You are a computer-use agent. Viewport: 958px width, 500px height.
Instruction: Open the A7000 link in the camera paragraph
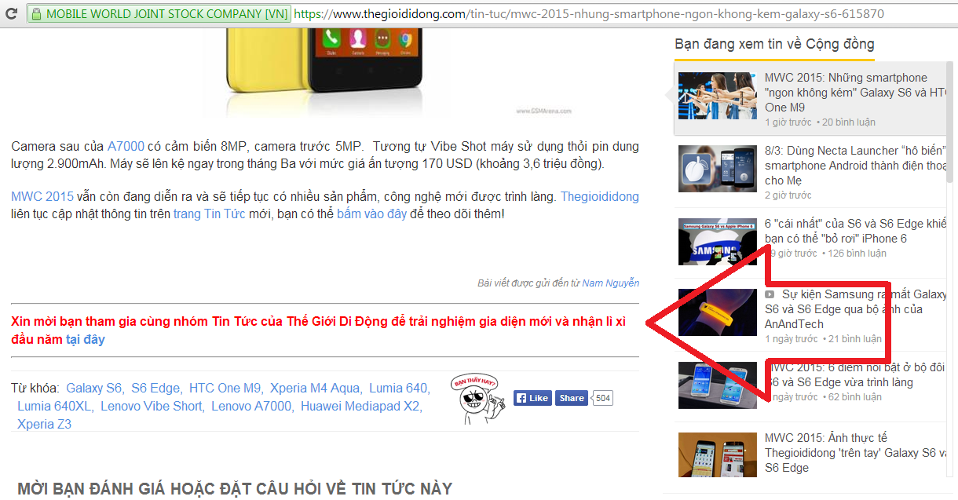click(126, 146)
